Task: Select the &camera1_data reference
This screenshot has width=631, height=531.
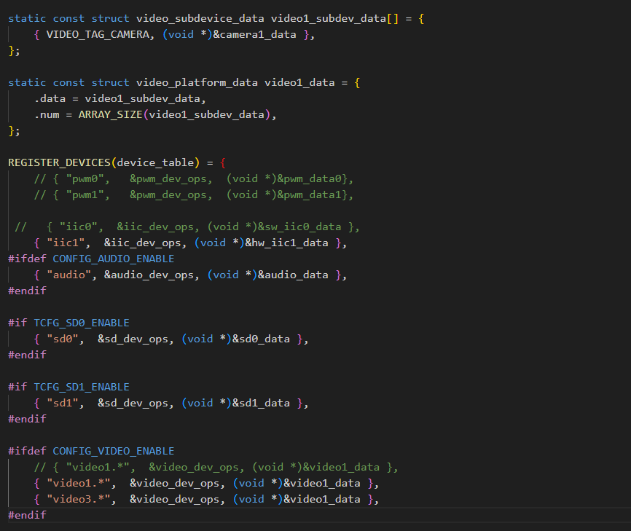Action: tap(255, 34)
